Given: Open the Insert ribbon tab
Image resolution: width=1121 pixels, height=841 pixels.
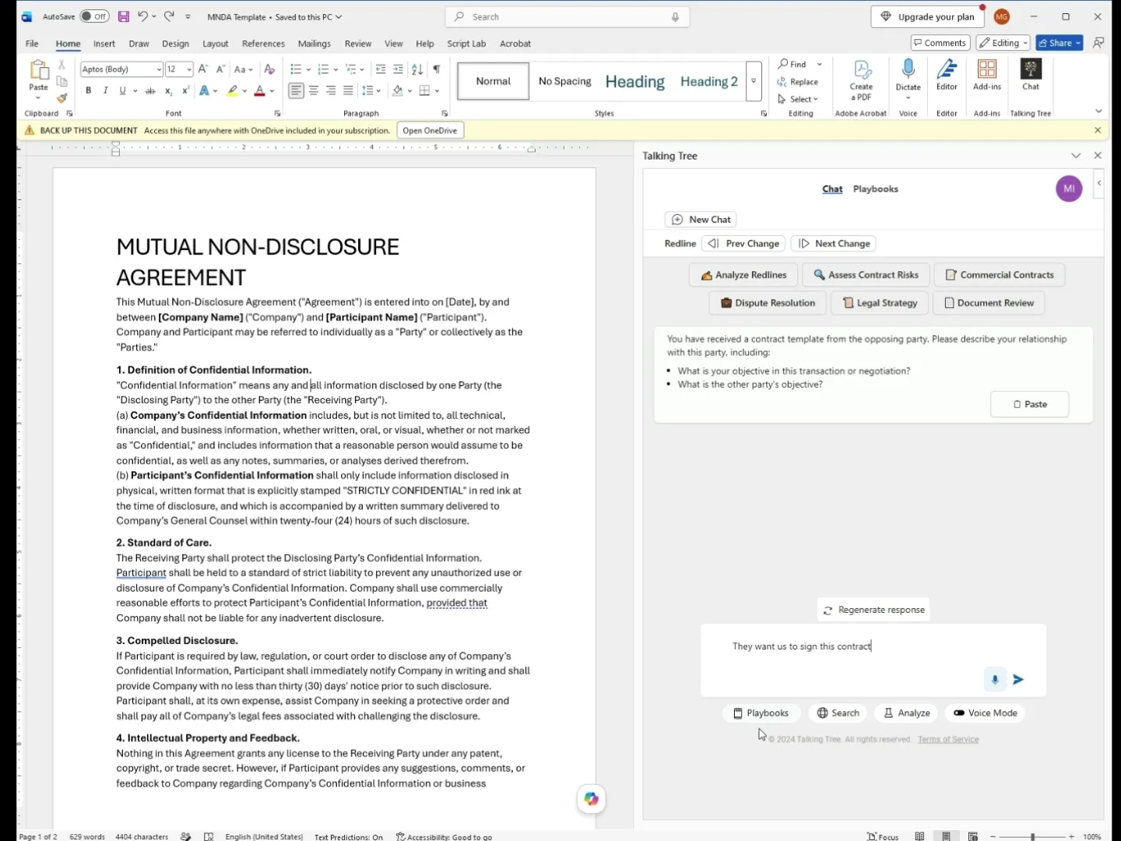Looking at the screenshot, I should 104,44.
